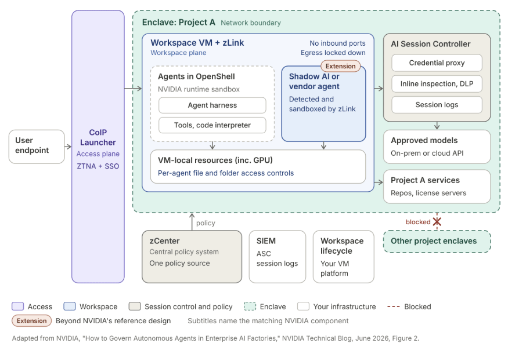Click the Subtitles name the matching NVIDIA component note
508x347 pixels.
pos(268,321)
